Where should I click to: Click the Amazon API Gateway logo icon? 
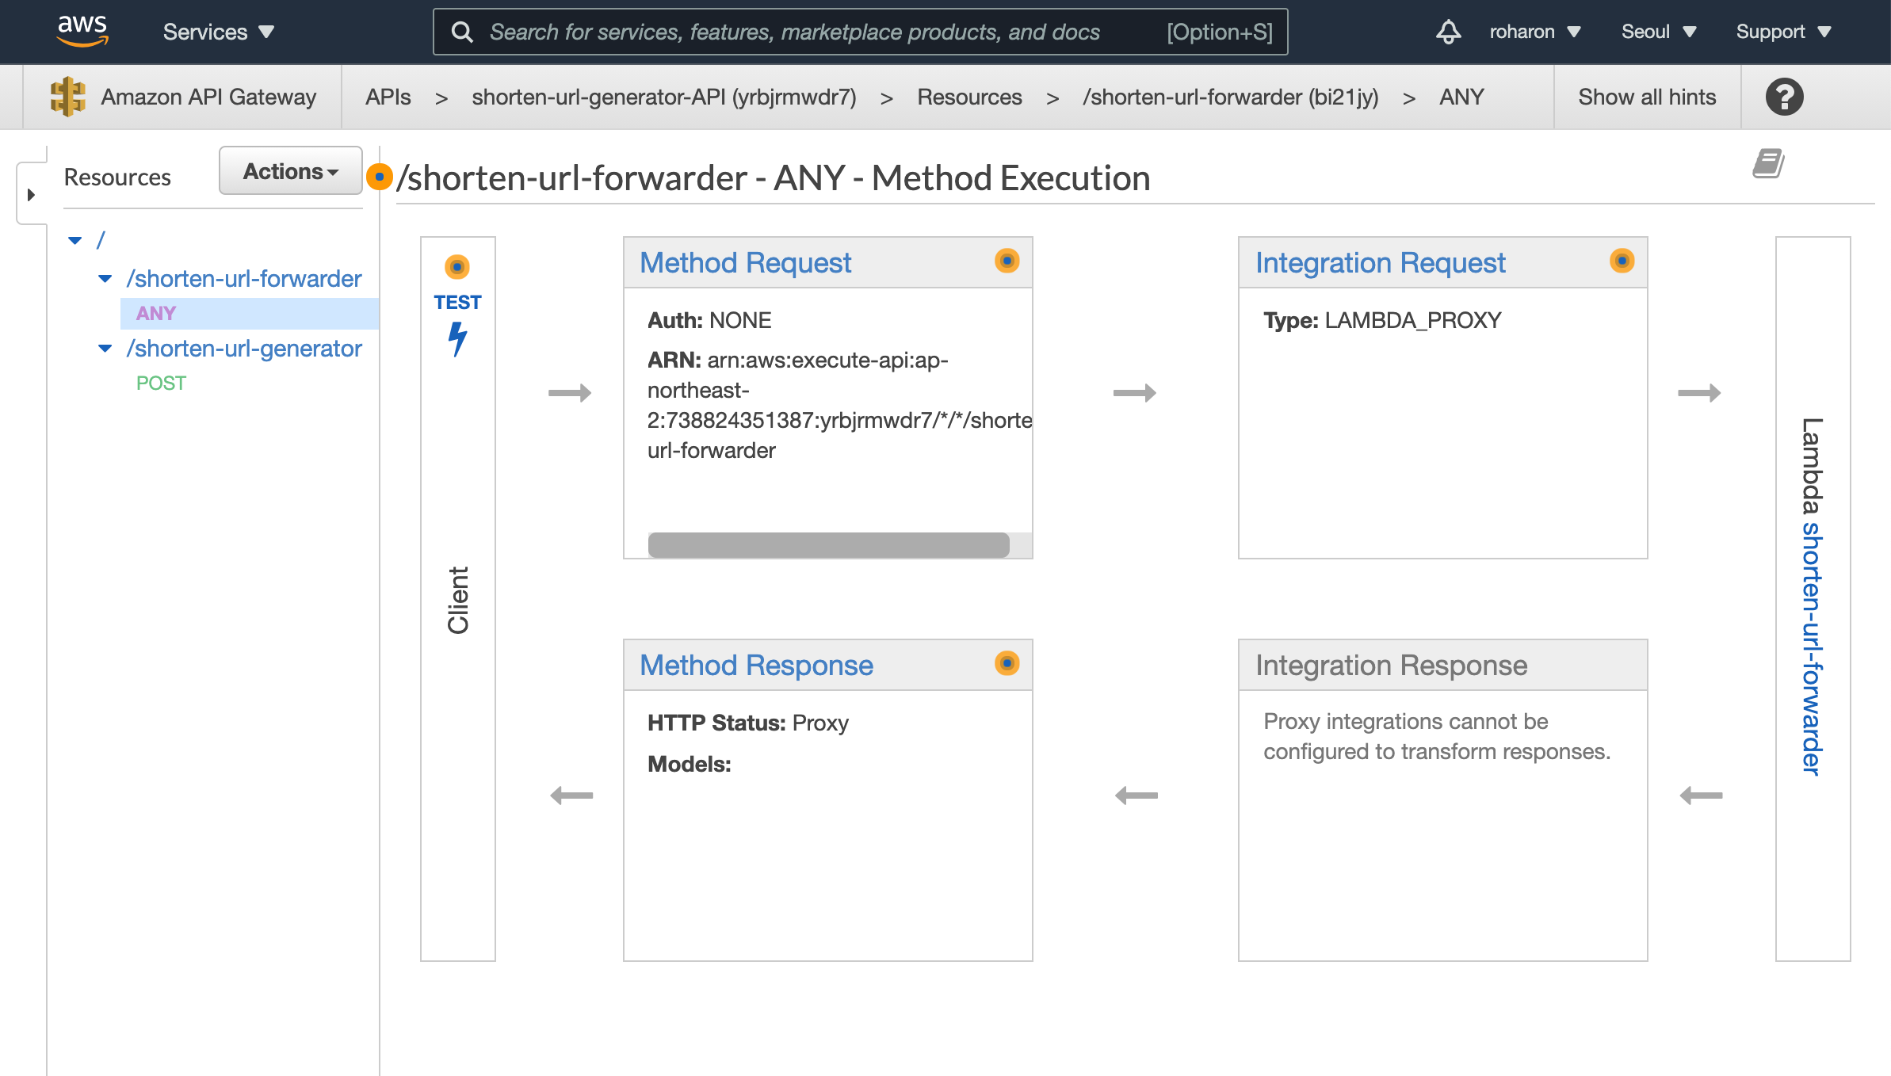click(x=67, y=97)
